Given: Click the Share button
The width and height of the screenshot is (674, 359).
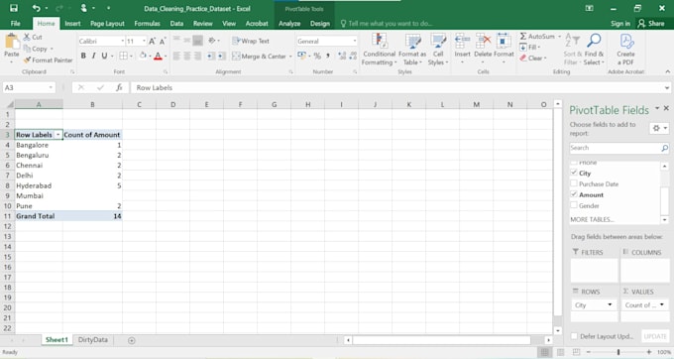Looking at the screenshot, I should pyautogui.click(x=651, y=24).
